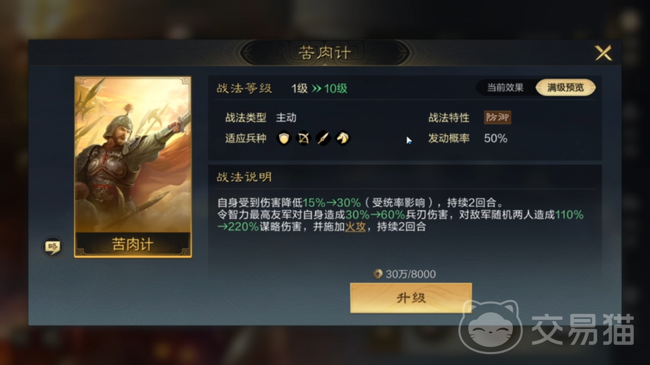Select 满级预览 max level preview

pyautogui.click(x=566, y=88)
